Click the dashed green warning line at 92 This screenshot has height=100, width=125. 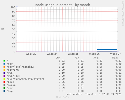click(66, 11)
